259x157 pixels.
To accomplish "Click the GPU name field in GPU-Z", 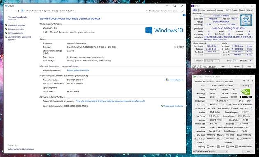I will coord(222,86).
